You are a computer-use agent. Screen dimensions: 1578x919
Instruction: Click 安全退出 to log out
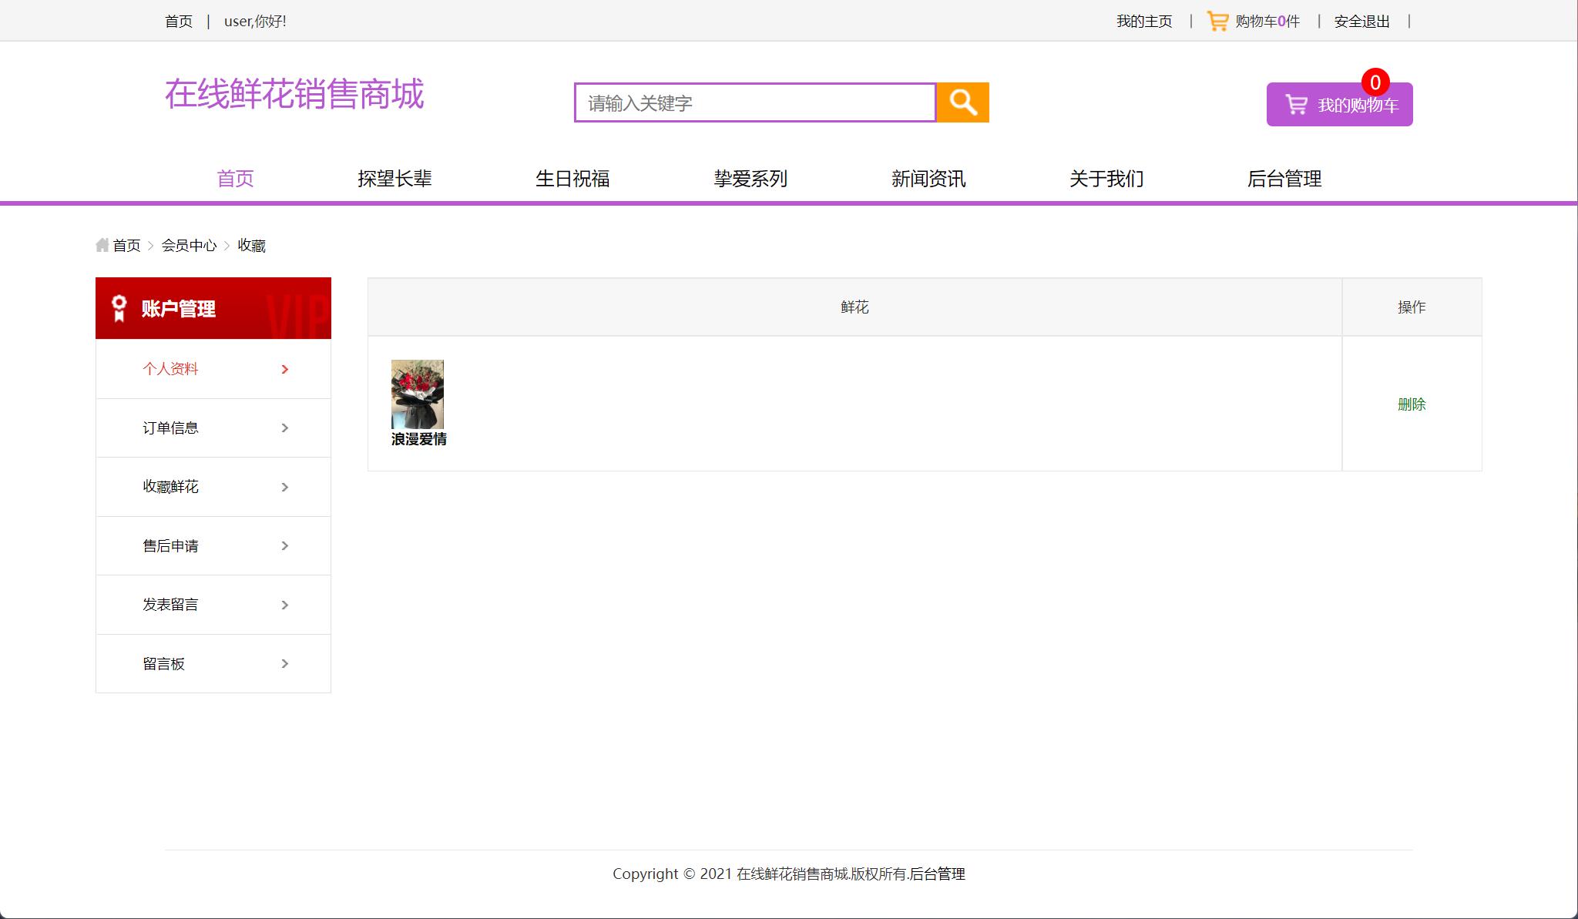(x=1361, y=21)
